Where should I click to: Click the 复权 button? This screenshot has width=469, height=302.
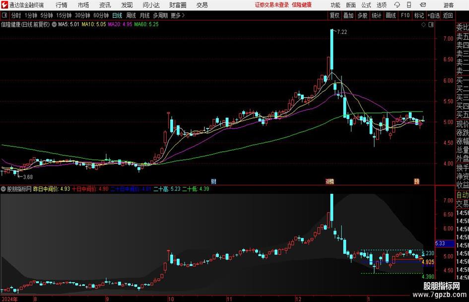[x=335, y=15]
